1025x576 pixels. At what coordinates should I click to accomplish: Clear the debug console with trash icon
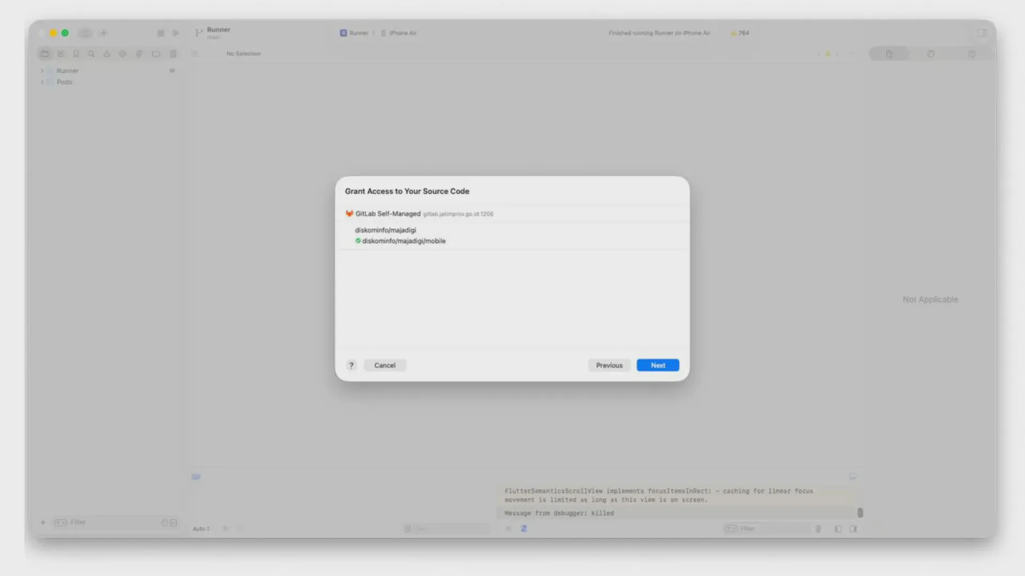tap(818, 529)
